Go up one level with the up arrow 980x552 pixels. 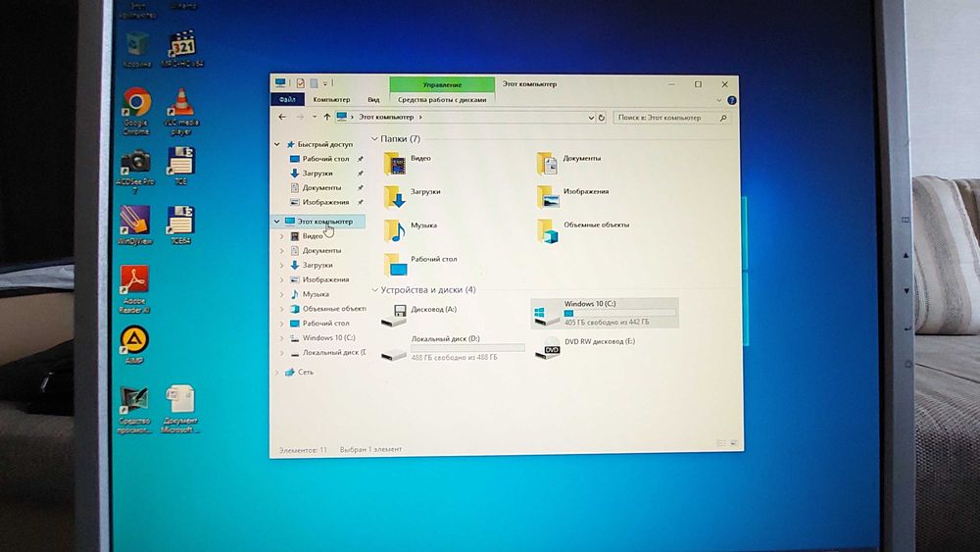(327, 117)
